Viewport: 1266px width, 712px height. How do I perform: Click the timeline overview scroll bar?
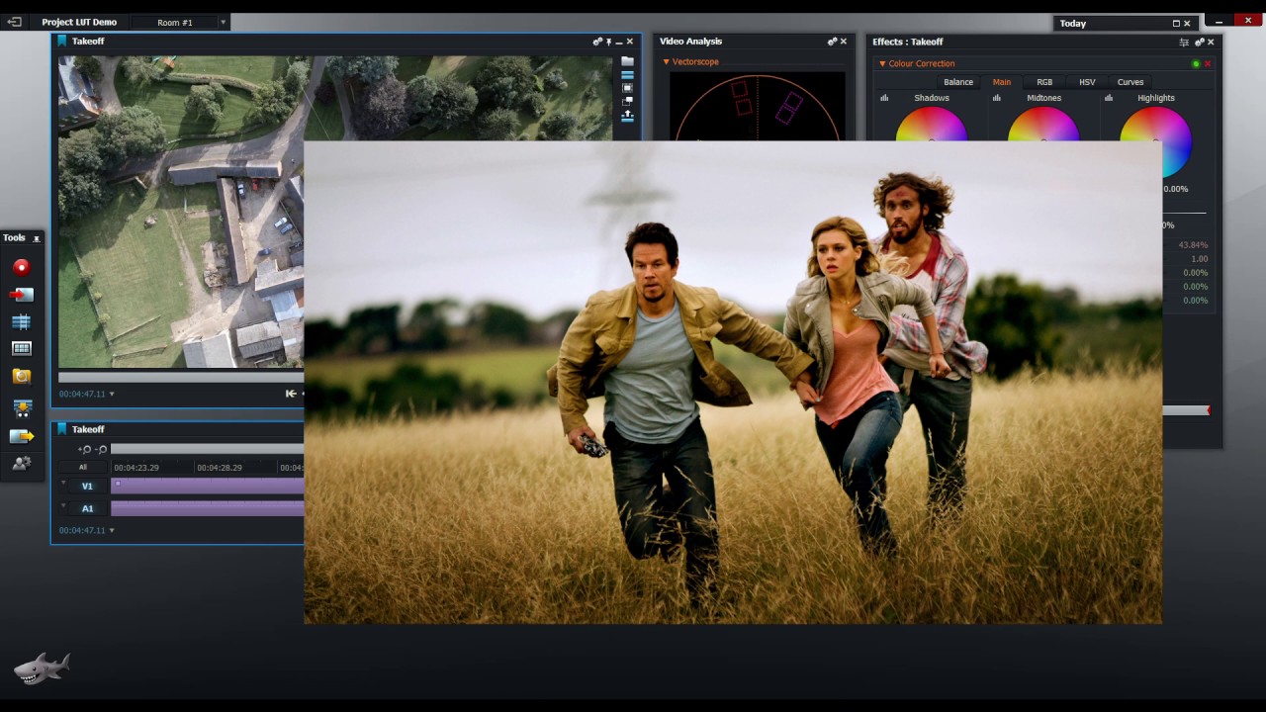[x=207, y=449]
